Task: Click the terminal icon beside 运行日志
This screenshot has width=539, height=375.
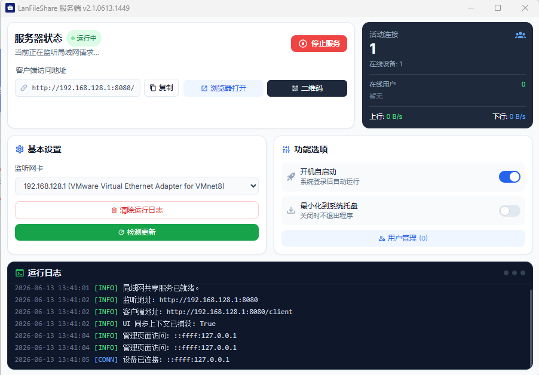Action: pos(20,273)
